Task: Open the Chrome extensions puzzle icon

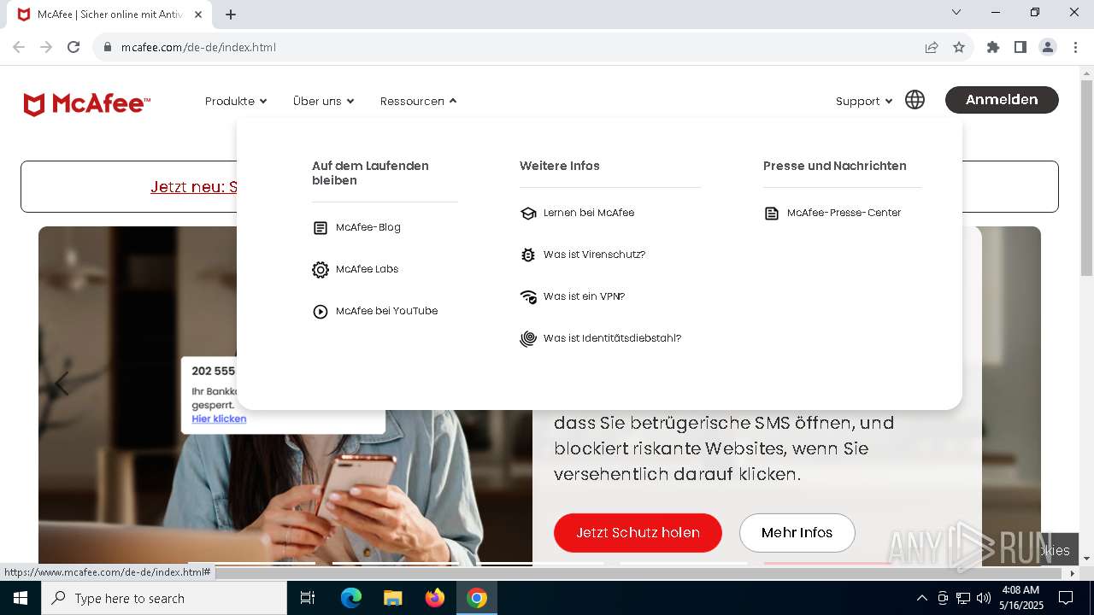Action: (993, 47)
